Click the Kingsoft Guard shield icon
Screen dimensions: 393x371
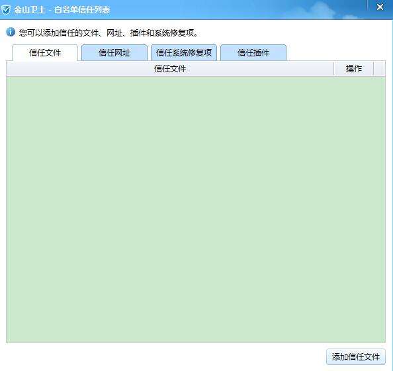(x=5, y=10)
